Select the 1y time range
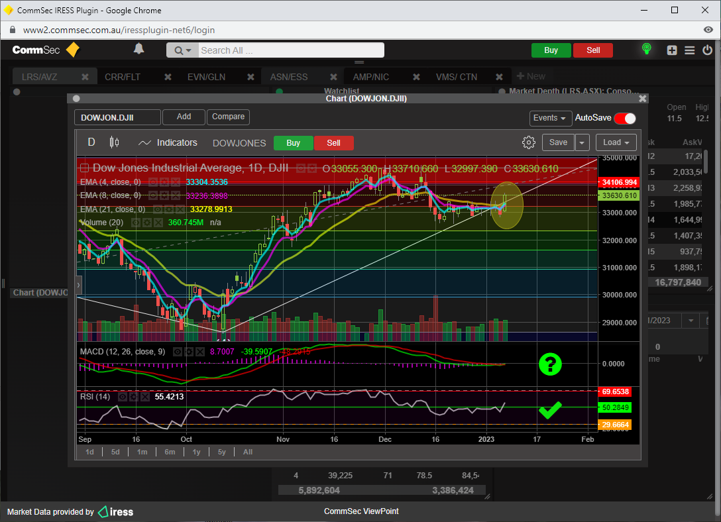This screenshot has height=522, width=721. coord(196,452)
